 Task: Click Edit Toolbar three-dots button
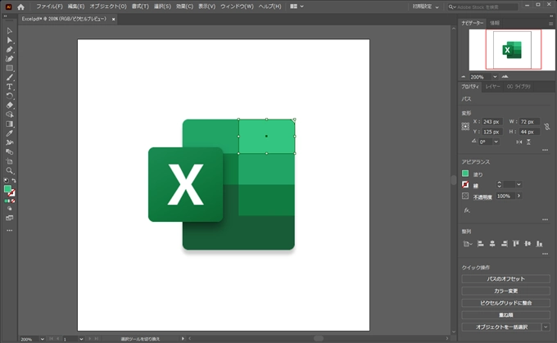10,231
